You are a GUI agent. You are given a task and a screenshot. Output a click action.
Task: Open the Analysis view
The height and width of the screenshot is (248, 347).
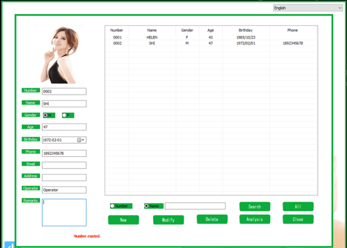pyautogui.click(x=255, y=219)
